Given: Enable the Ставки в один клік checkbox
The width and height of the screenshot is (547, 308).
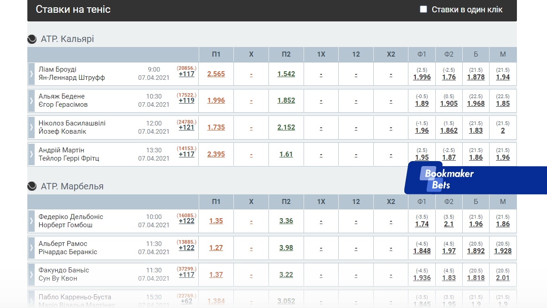Looking at the screenshot, I should (x=423, y=9).
